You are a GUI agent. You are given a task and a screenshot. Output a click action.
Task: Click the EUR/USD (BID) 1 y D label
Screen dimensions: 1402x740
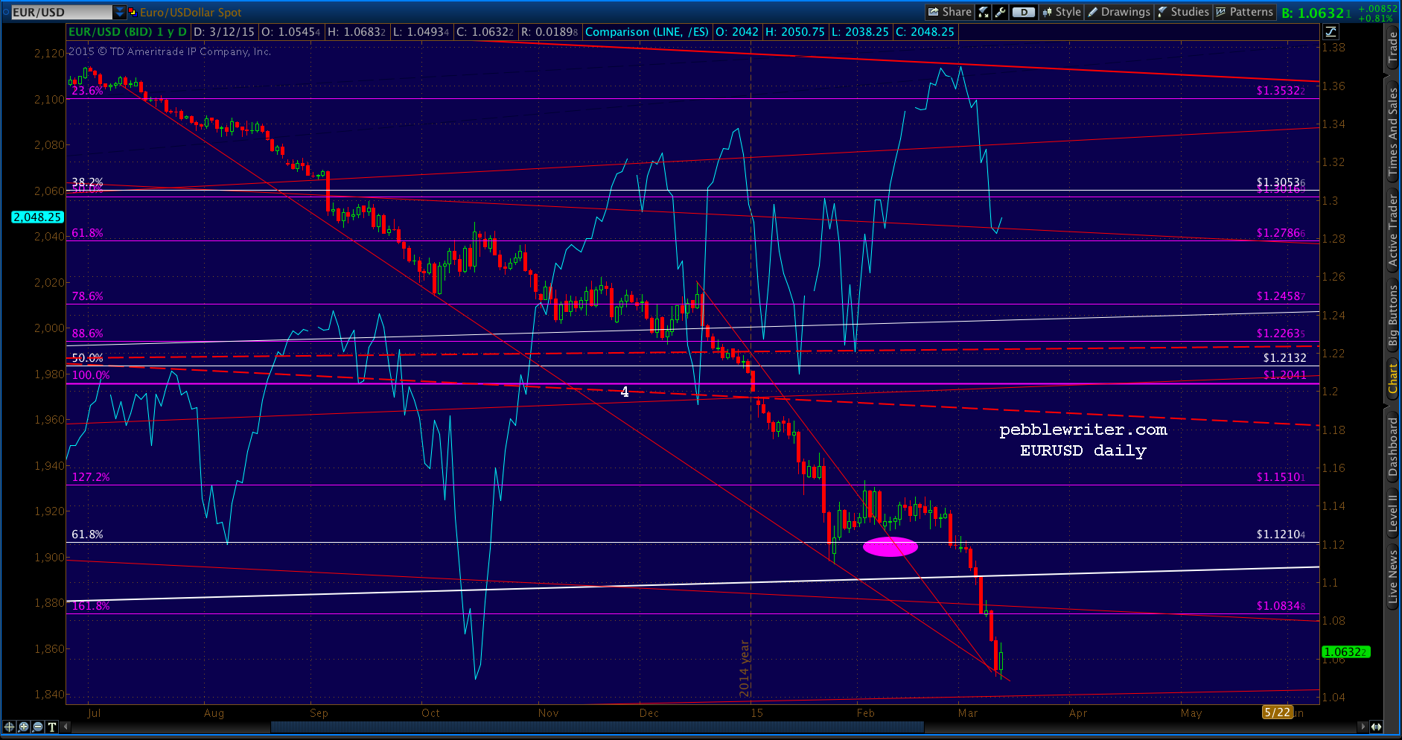[128, 32]
